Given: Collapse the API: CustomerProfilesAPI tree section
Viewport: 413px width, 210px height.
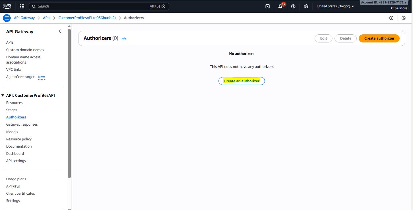Looking at the screenshot, I should point(3,95).
